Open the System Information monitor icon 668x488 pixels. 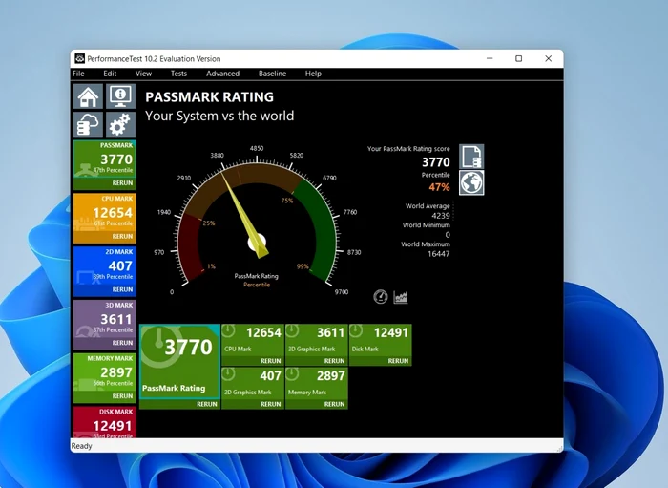(x=120, y=96)
